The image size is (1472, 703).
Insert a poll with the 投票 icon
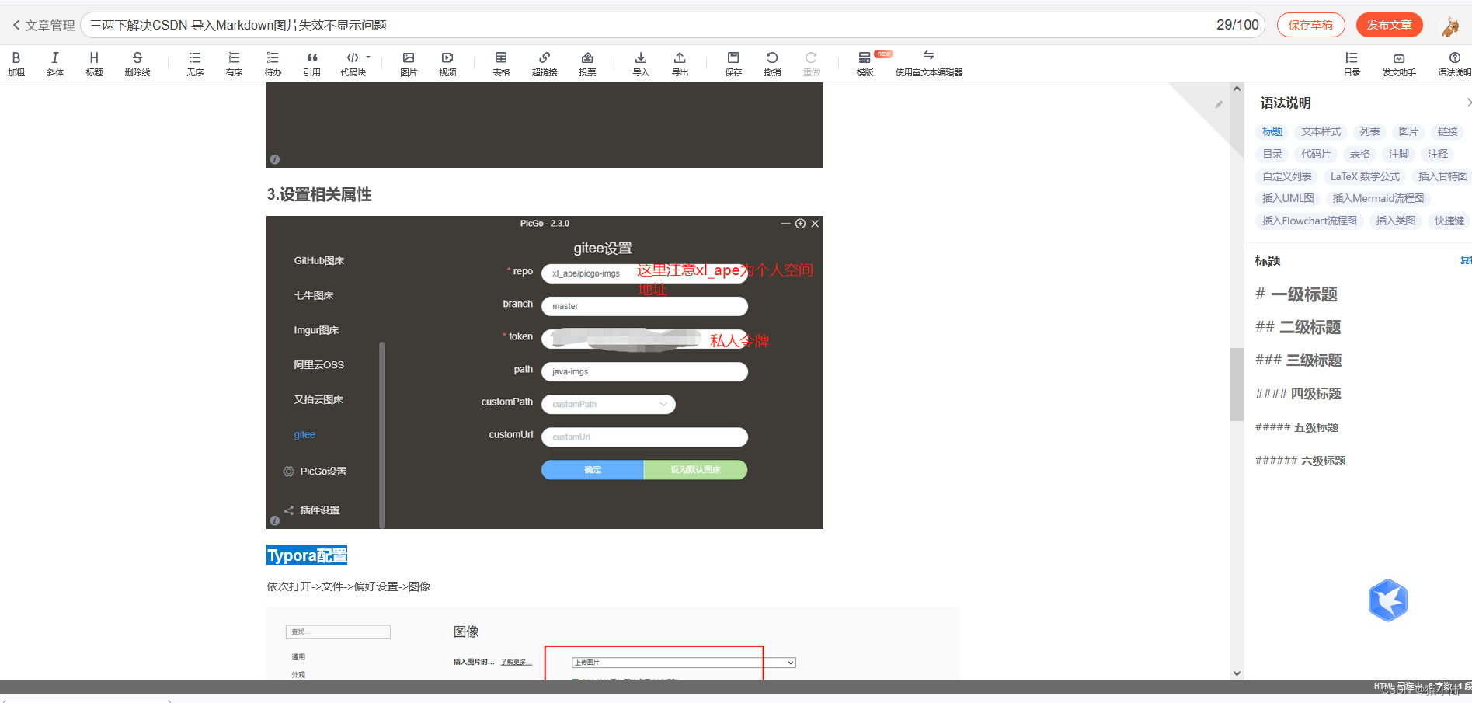pos(587,64)
